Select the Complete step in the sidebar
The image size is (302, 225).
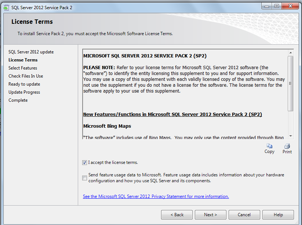(x=18, y=100)
